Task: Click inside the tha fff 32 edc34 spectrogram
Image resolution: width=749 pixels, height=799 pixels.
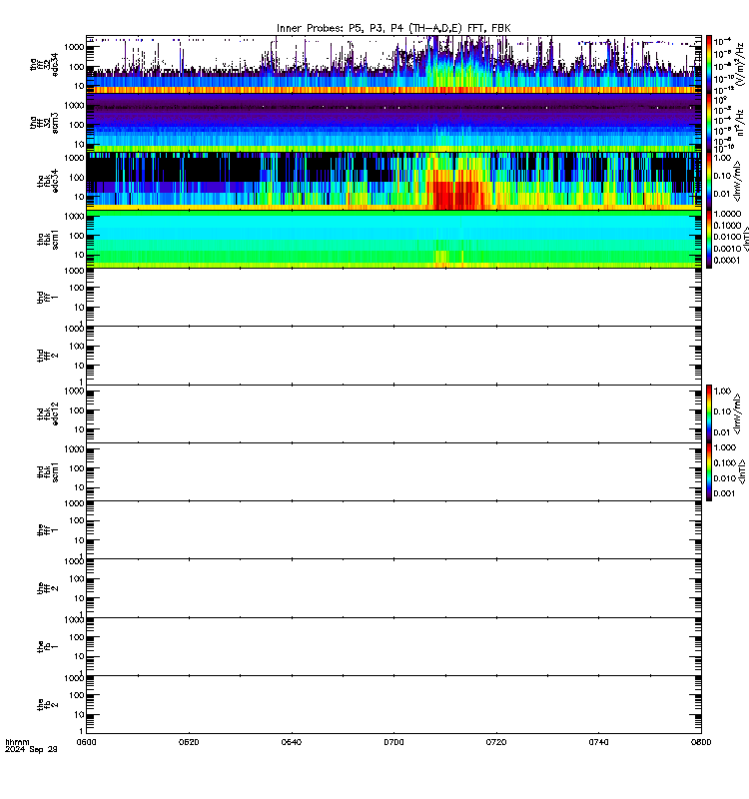Action: 393,64
